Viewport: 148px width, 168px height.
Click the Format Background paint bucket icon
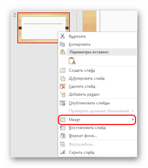pos(63,136)
